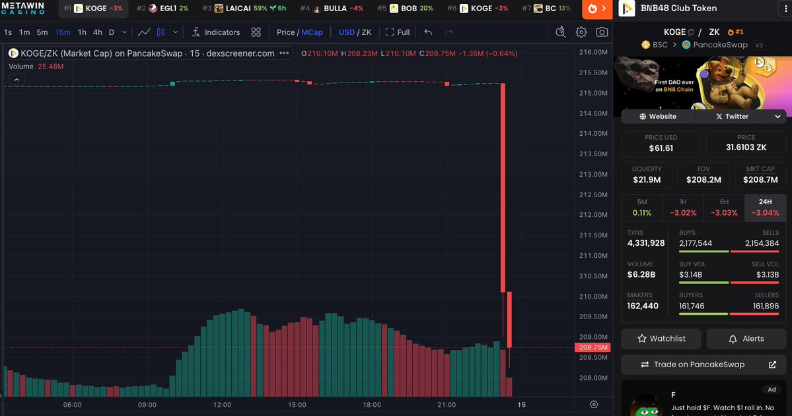Open the external link icon beside Trade
This screenshot has width=792, height=416.
[x=772, y=365]
